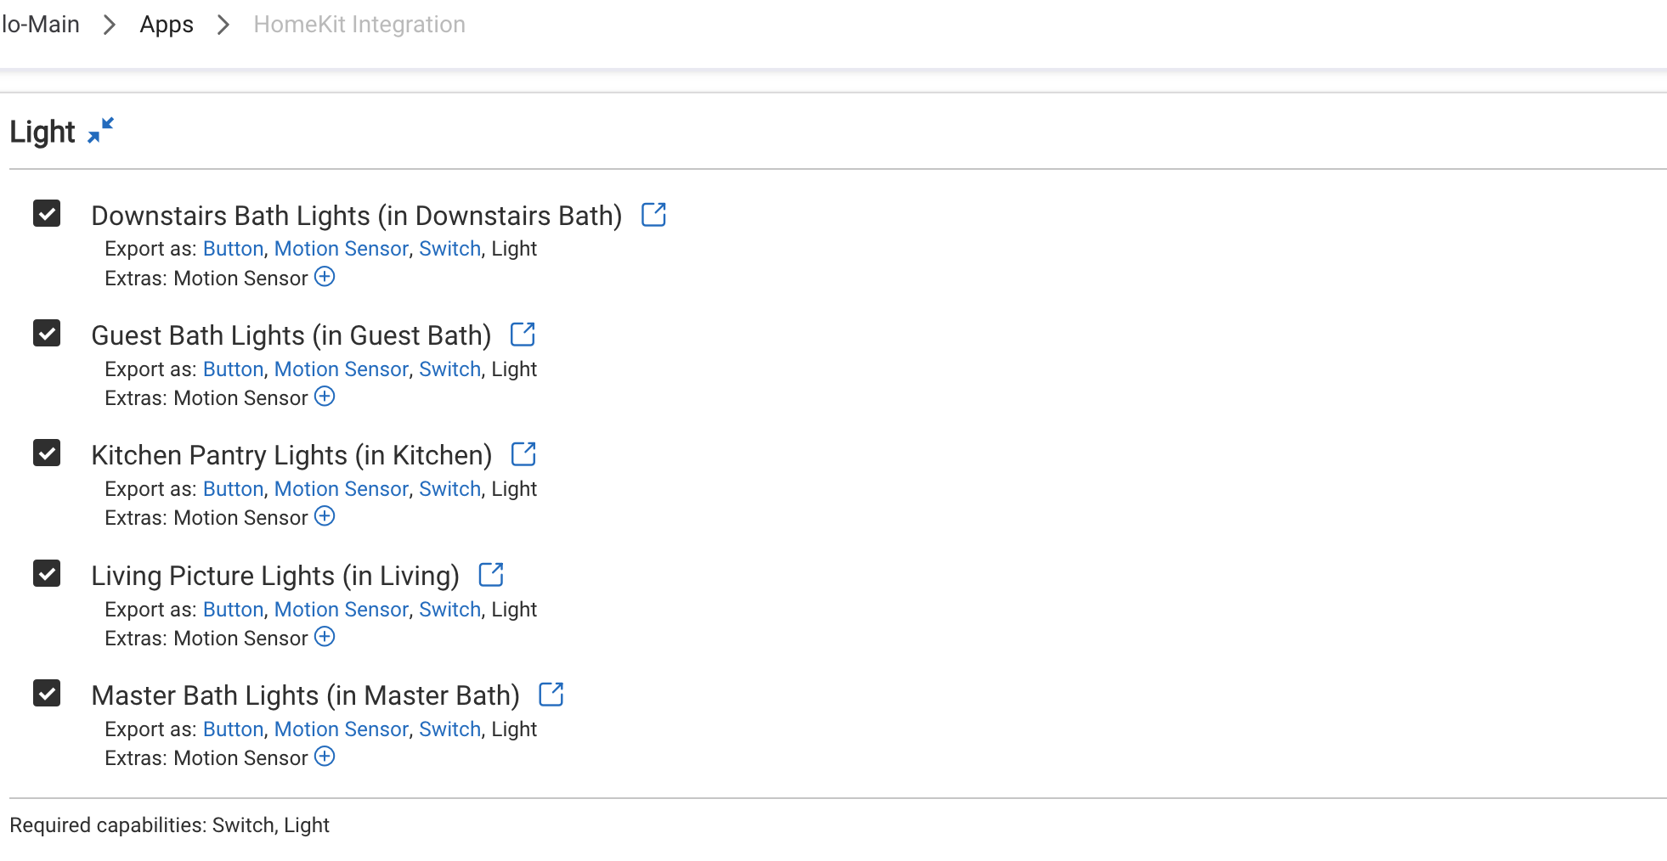Export Downstairs Bath Lights as Button

tap(233, 249)
